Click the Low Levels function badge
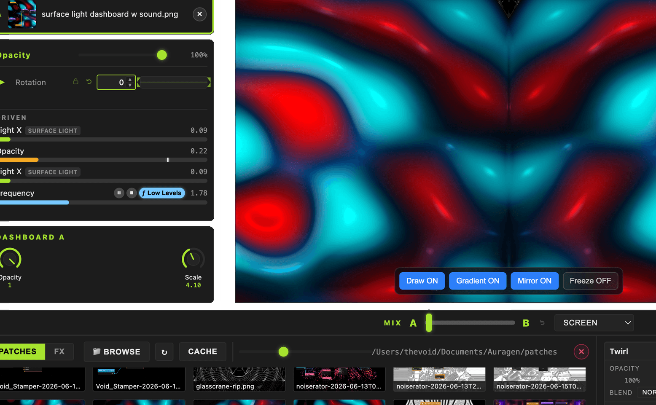The image size is (656, 405). [x=162, y=193]
